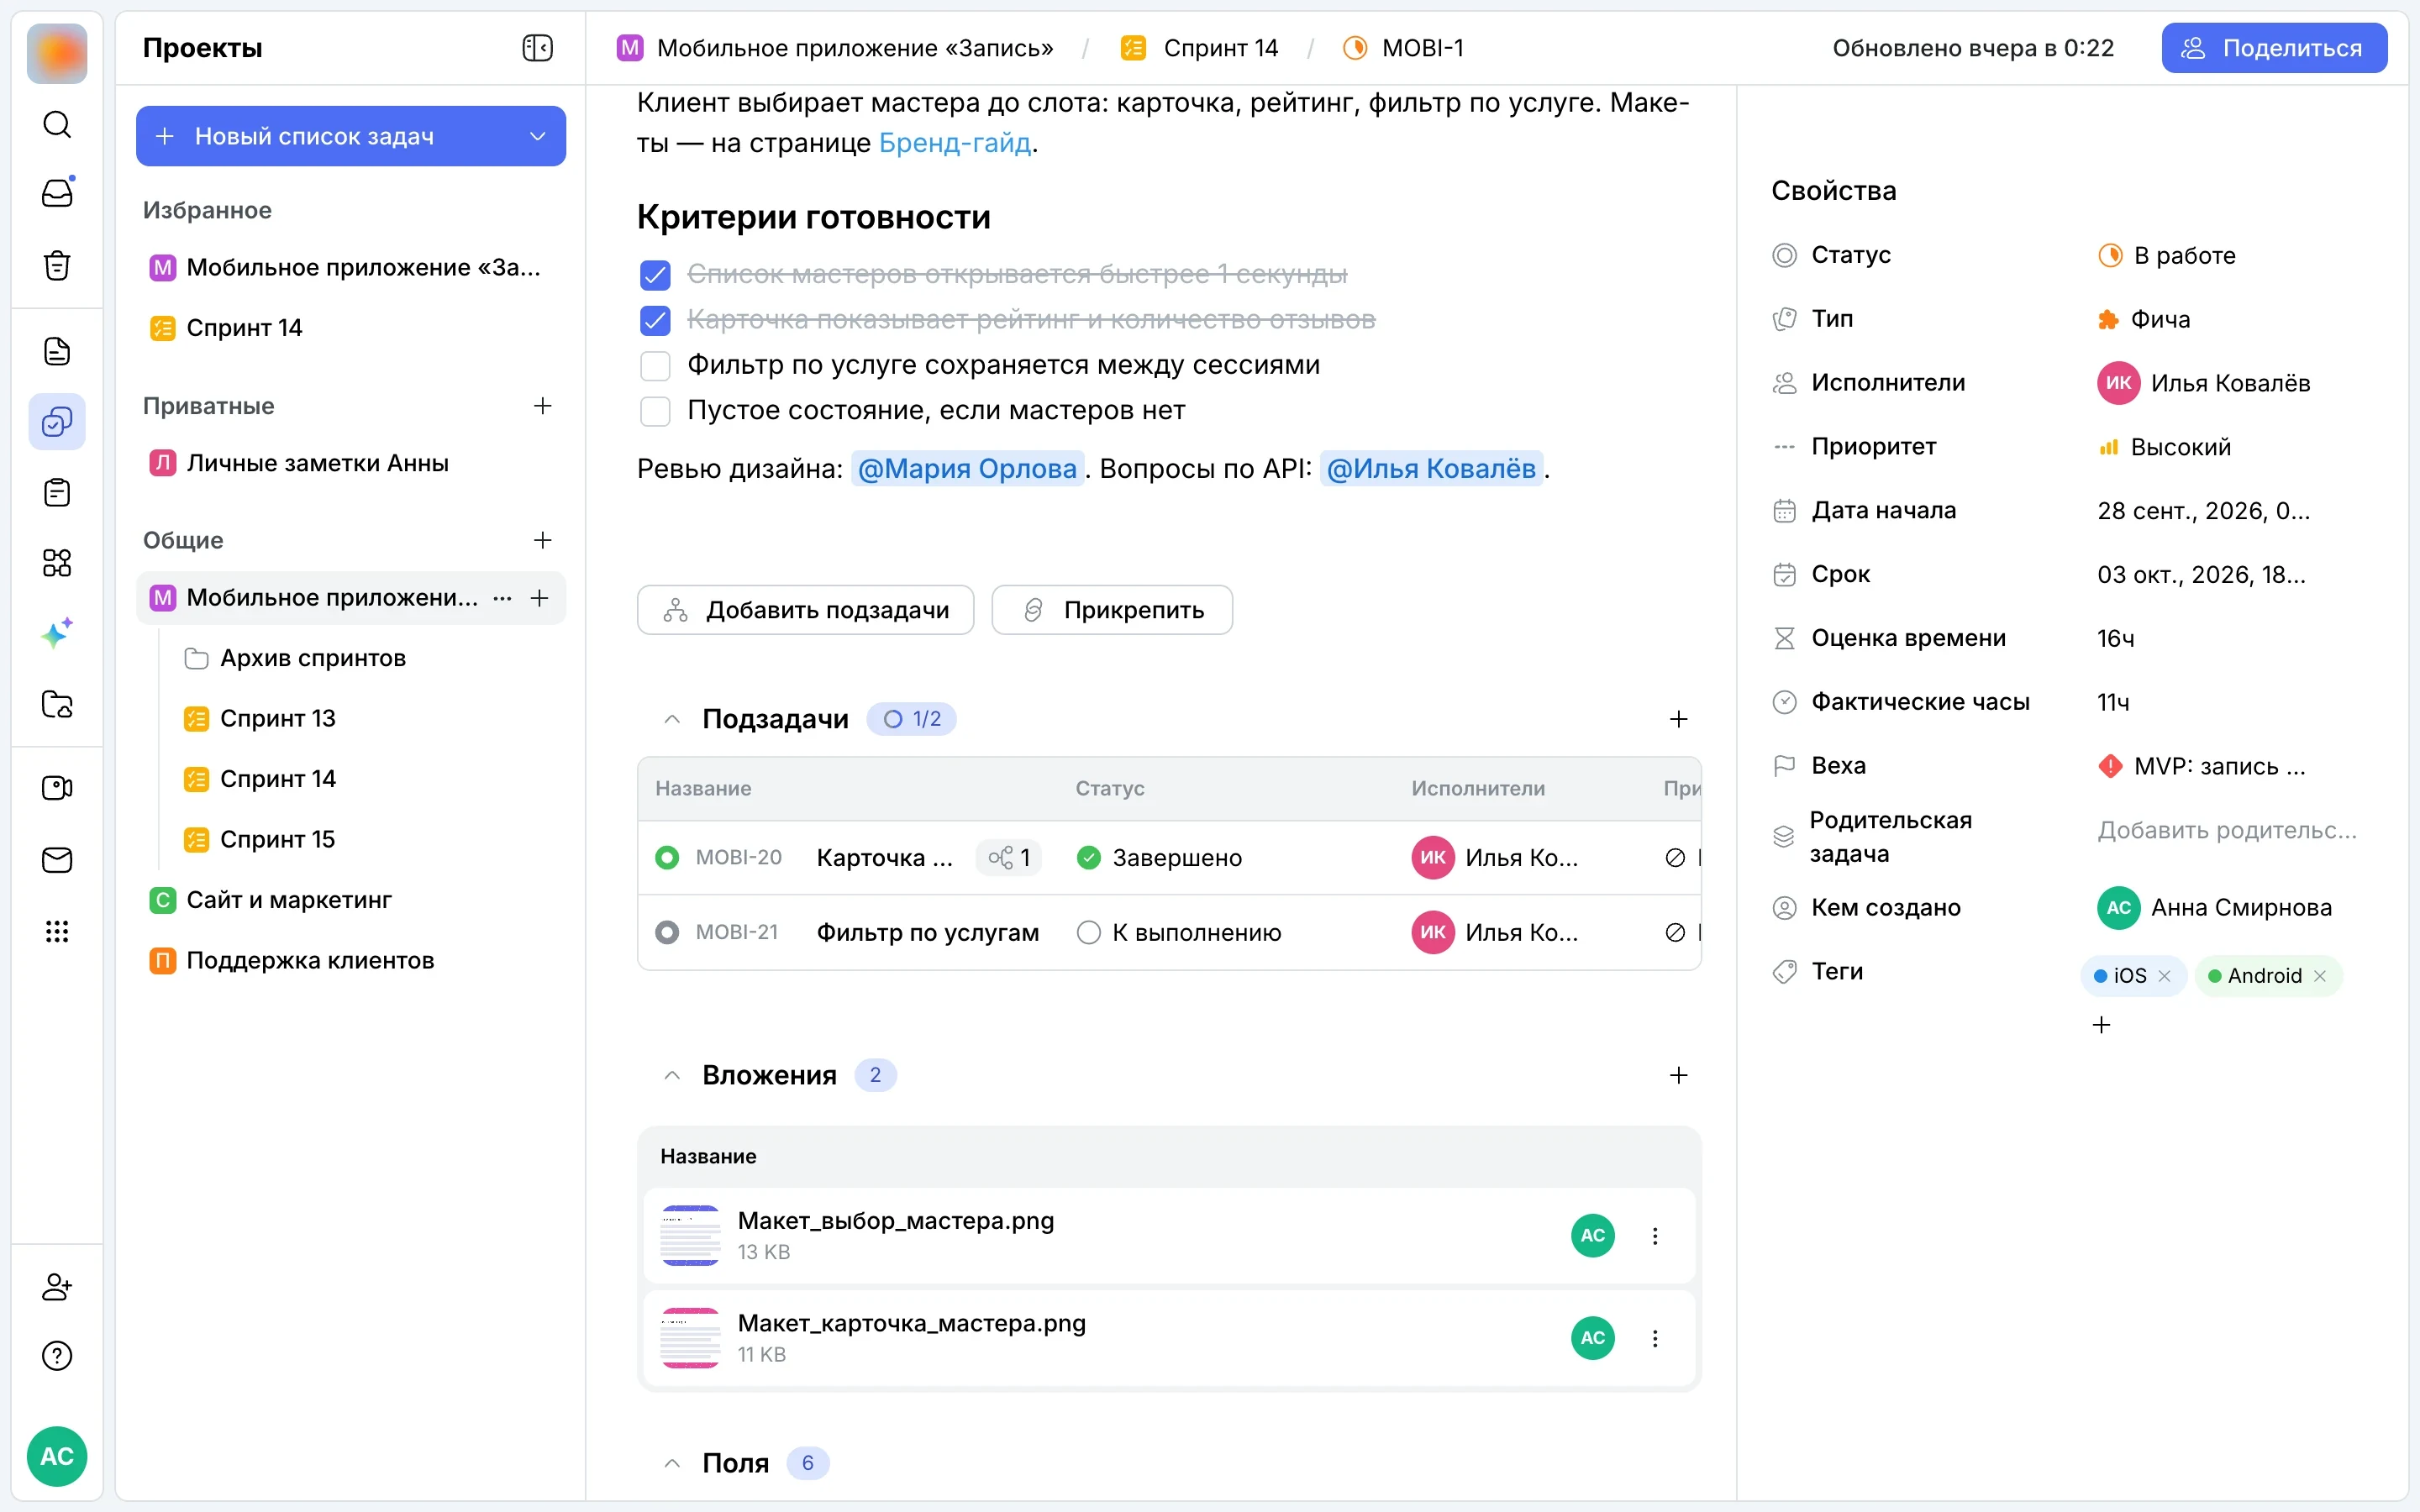The image size is (2420, 1512).
Task: Click the invite user icon
Action: pyautogui.click(x=57, y=1286)
